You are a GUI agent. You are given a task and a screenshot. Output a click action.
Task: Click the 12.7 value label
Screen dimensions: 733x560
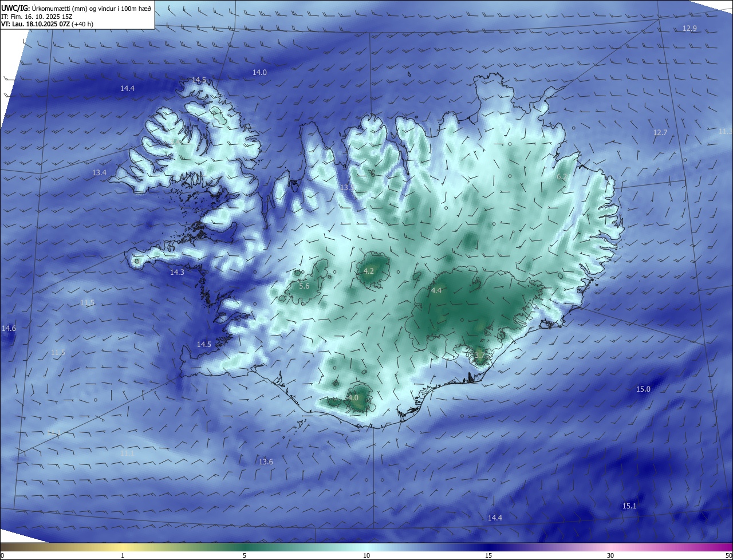pos(660,133)
